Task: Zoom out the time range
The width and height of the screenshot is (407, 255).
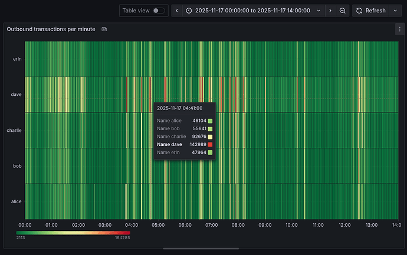Action: pyautogui.click(x=343, y=11)
